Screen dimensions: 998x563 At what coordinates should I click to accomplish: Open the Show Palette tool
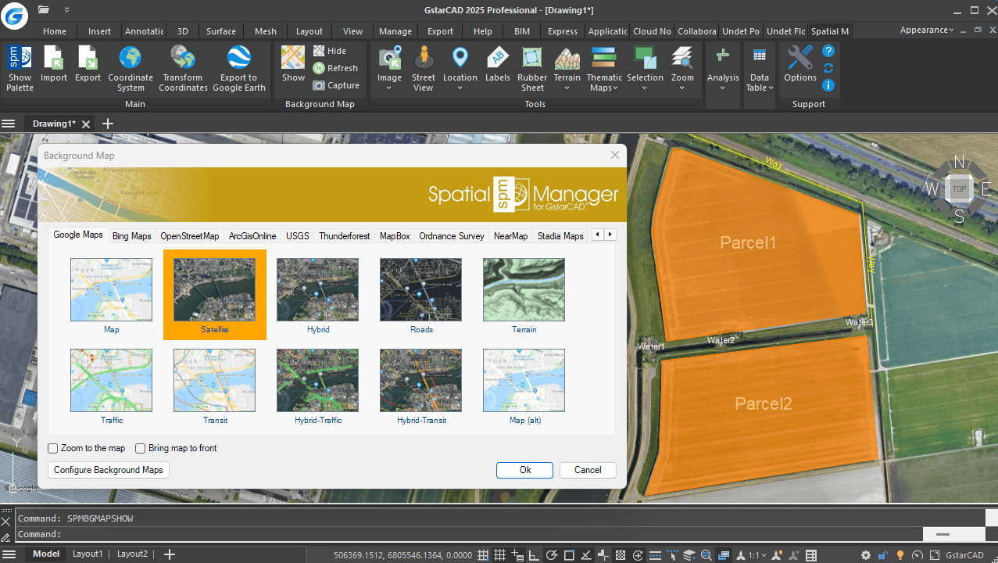point(20,68)
